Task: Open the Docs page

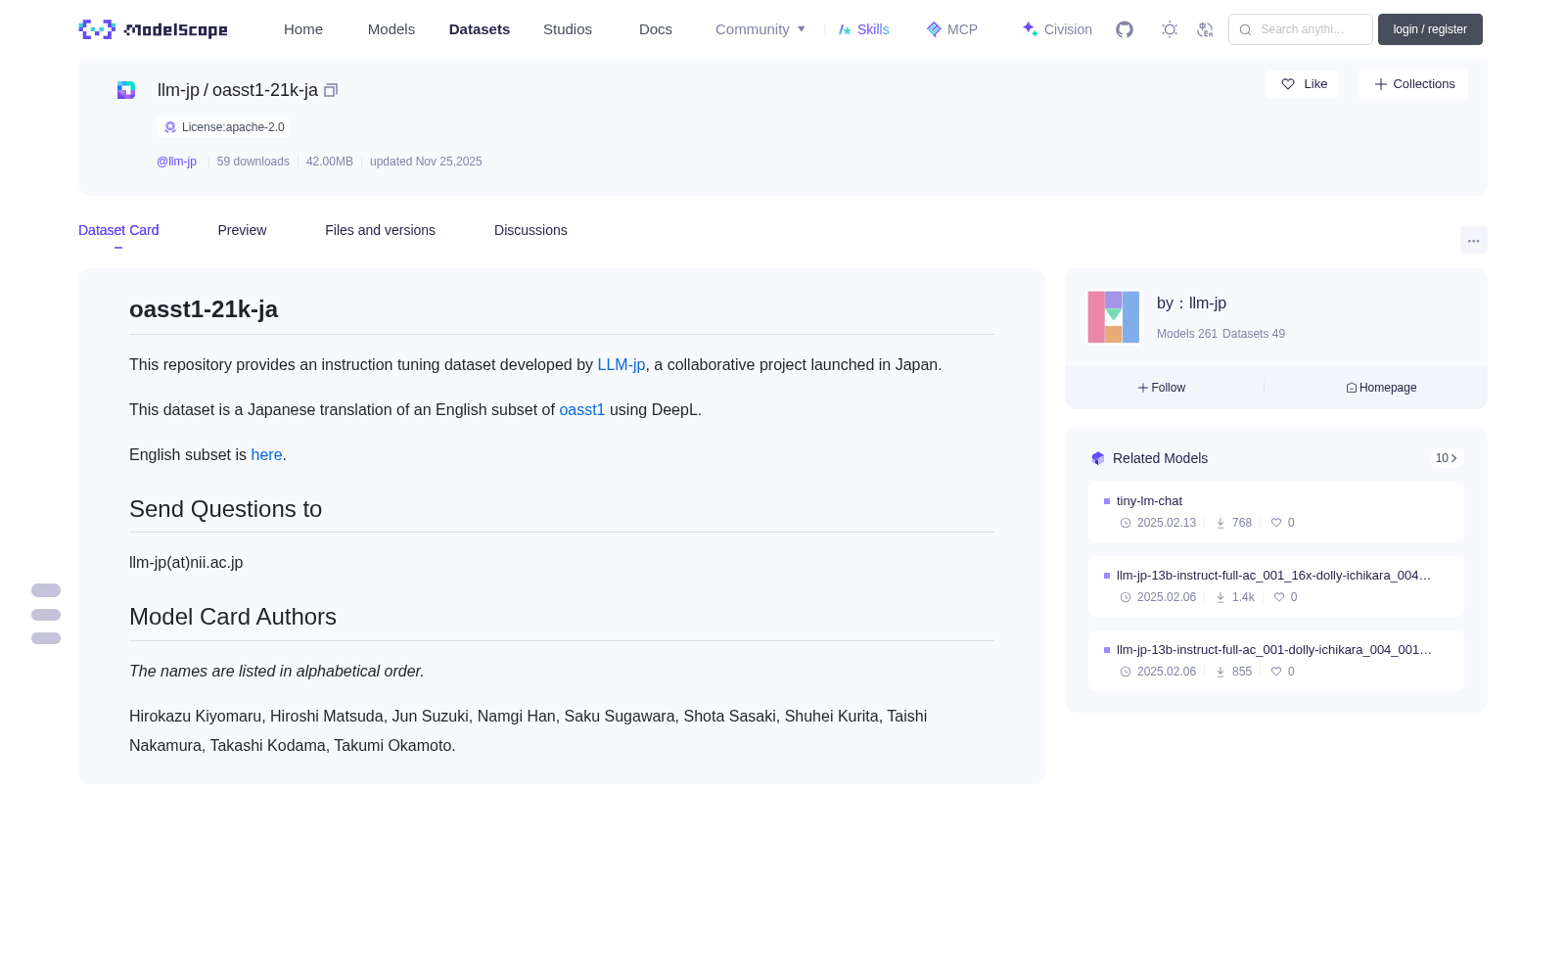Action: pyautogui.click(x=656, y=29)
